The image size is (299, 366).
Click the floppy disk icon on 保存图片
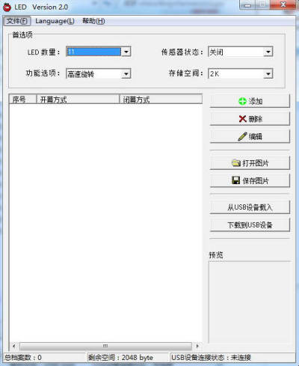[x=235, y=180]
